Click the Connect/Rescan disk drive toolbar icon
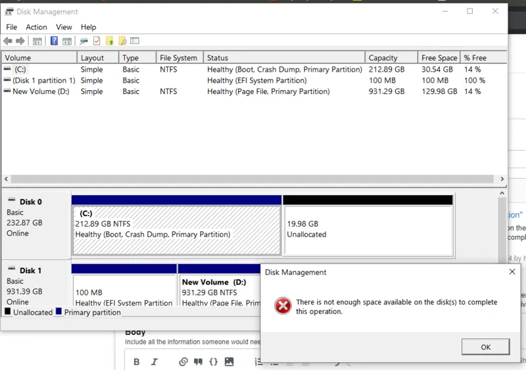 coord(84,41)
